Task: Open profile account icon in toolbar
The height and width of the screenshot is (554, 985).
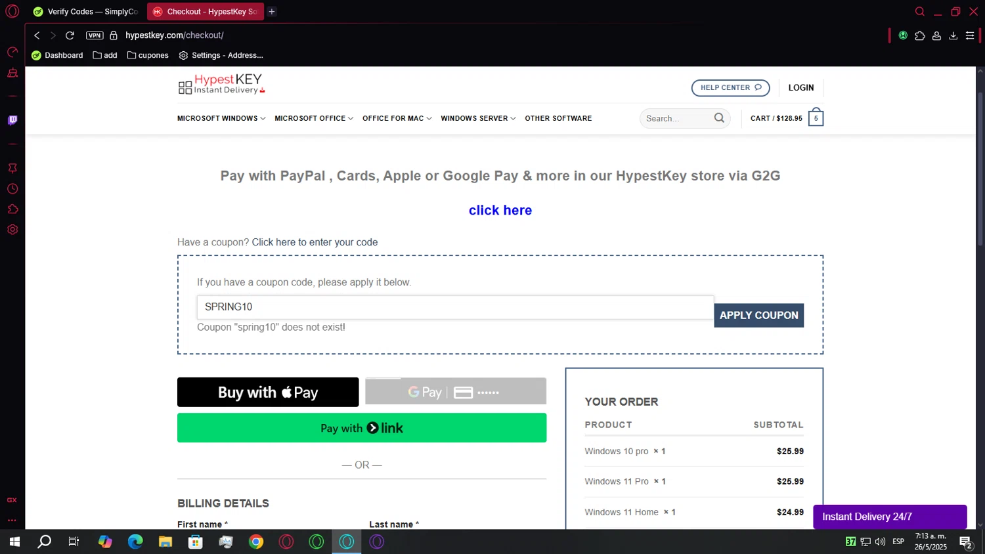Action: (936, 35)
